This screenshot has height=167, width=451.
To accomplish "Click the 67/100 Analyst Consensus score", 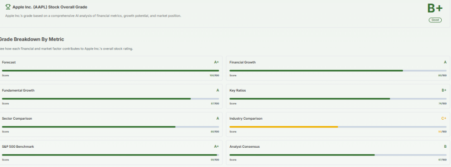I will click(442, 160).
